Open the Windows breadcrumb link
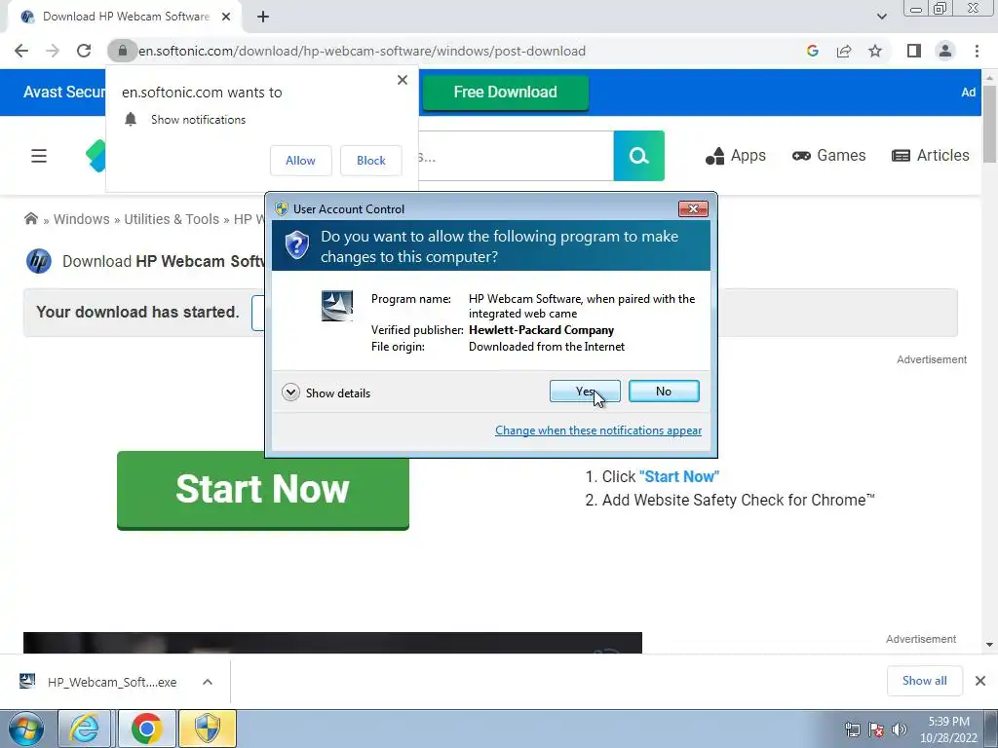Image resolution: width=998 pixels, height=748 pixels. tap(82, 219)
